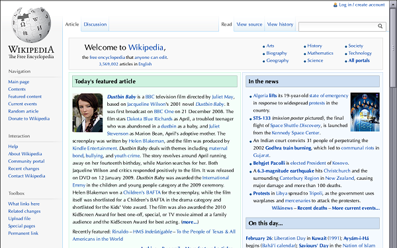Open What links here in Toolbox
This screenshot has width=397, height=248.
tap(24, 204)
